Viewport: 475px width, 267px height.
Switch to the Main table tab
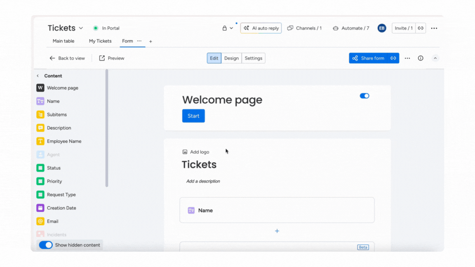[x=63, y=41]
